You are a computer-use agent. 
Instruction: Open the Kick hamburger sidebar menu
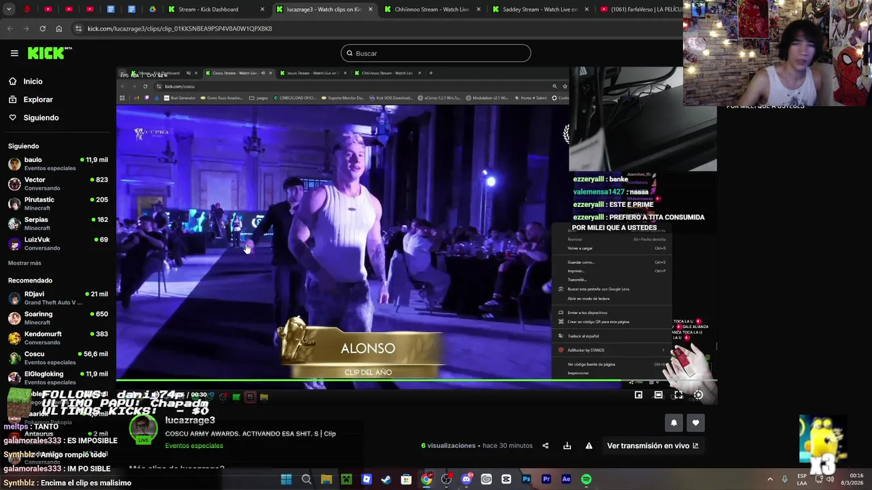[14, 53]
